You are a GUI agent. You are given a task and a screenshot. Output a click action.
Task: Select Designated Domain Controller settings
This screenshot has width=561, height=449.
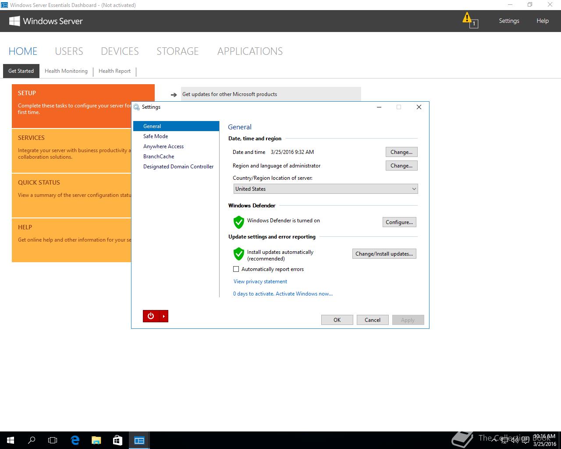click(176, 167)
